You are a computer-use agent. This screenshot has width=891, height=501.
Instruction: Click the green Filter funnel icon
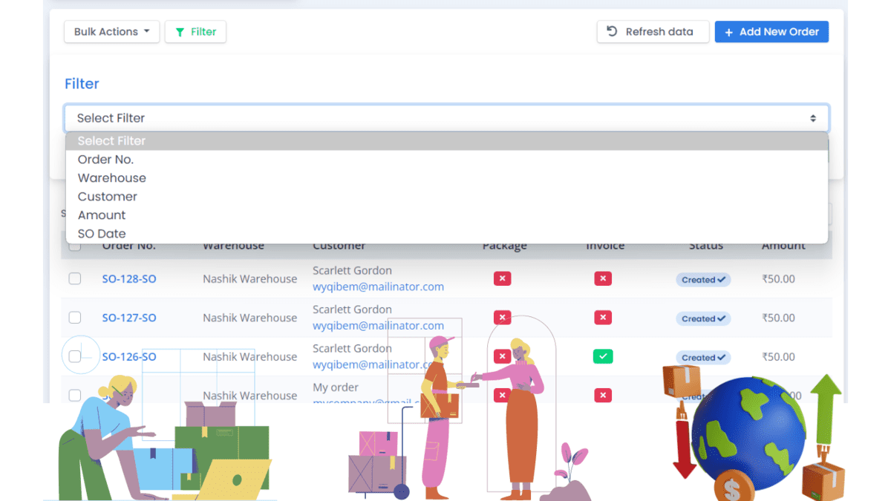180,31
